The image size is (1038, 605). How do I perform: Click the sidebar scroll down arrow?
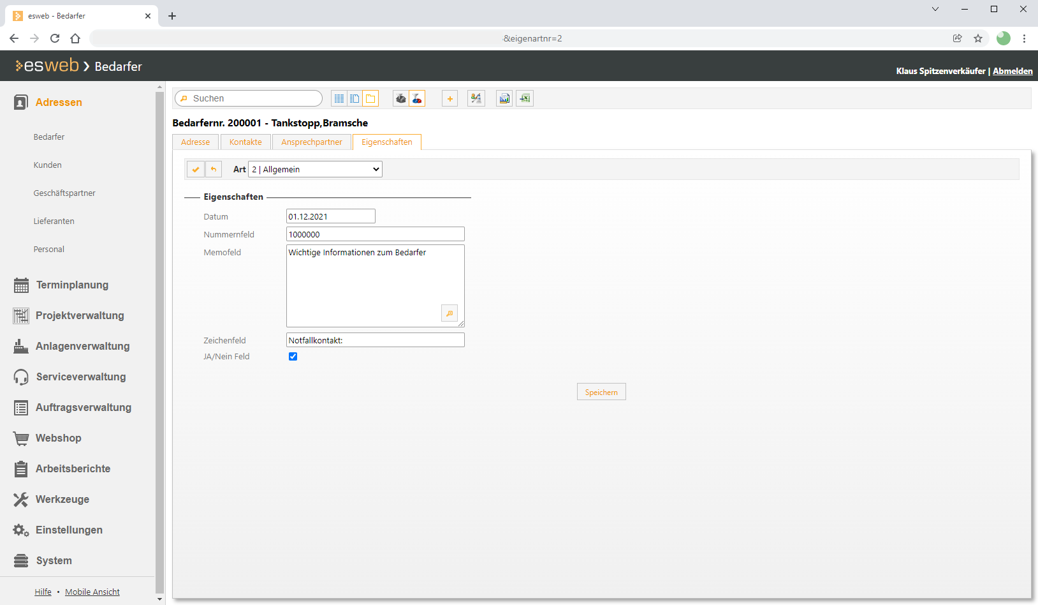tap(159, 599)
